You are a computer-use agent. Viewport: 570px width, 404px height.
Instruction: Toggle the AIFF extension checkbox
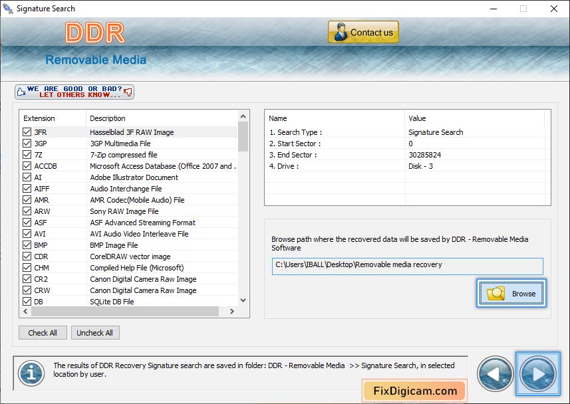pyautogui.click(x=27, y=188)
